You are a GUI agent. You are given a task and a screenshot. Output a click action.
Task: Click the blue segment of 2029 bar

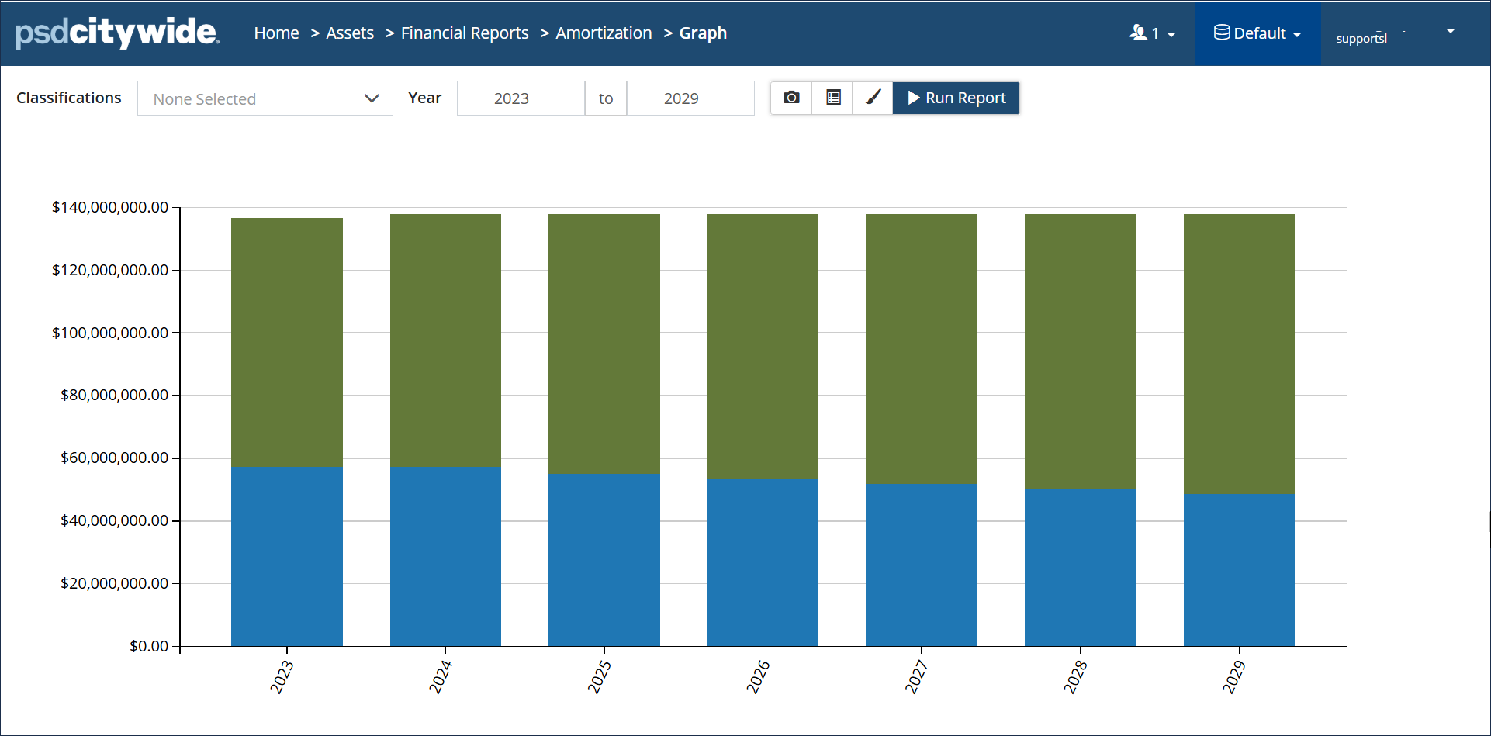1239,570
